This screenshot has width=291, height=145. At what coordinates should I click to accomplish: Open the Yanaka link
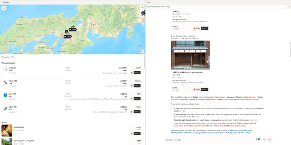coord(208,97)
